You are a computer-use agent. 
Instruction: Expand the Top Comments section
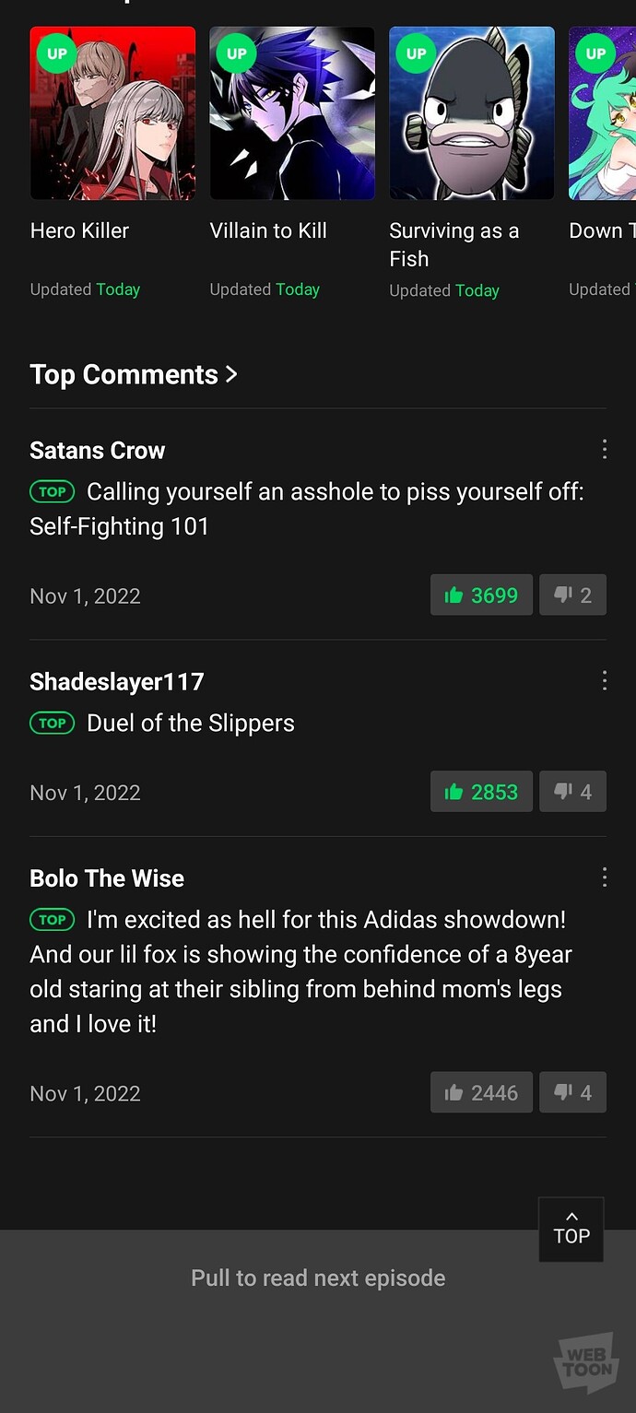click(x=134, y=374)
